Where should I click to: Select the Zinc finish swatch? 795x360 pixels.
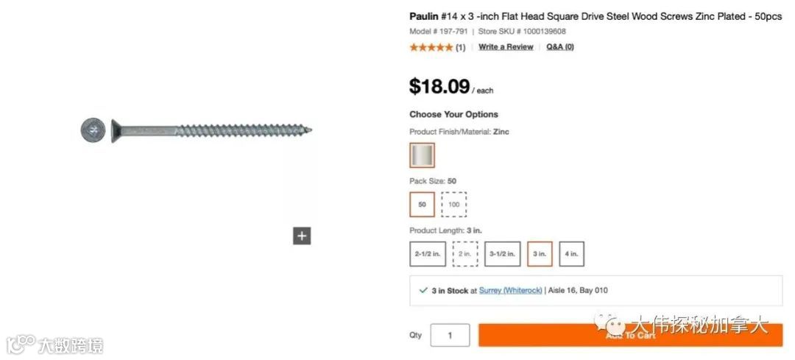(422, 155)
